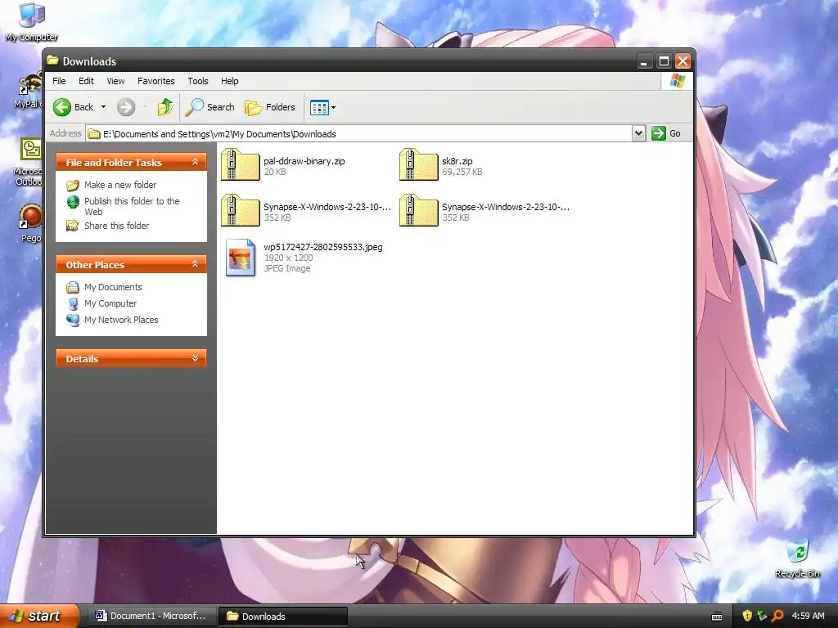Open the Tools menu
Viewport: 838px width, 628px height.
(x=198, y=81)
